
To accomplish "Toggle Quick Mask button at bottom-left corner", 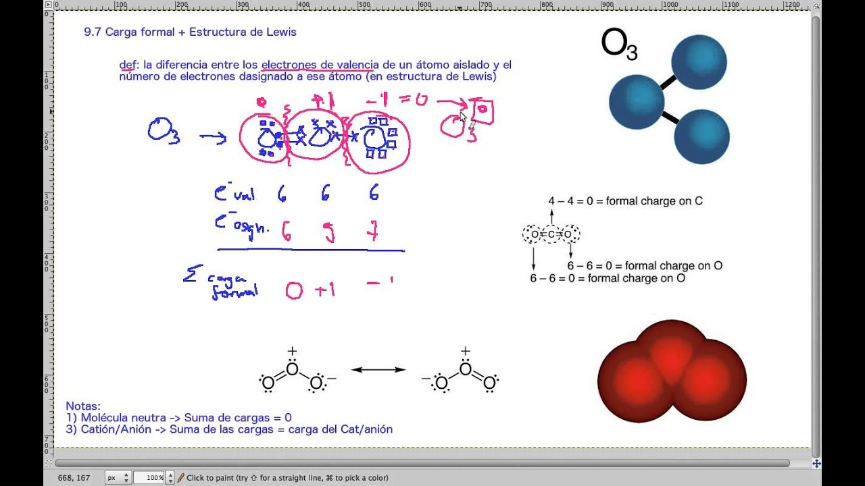I will tap(48, 464).
